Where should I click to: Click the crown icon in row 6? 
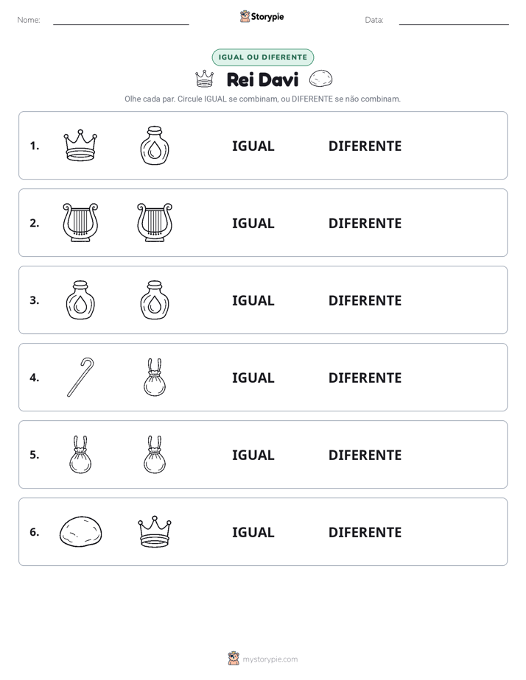click(x=155, y=531)
